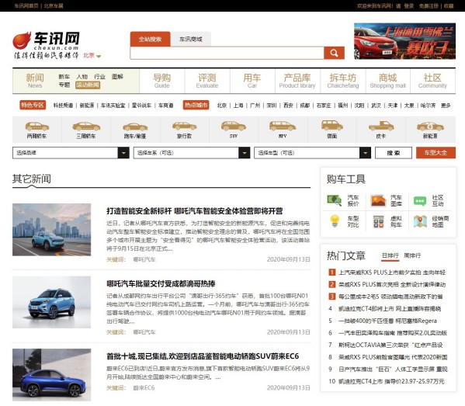Image resolution: width=465 pixels, height=406 pixels.
Task: Select 哈尔滨 in hot cities
Action: click(x=428, y=106)
